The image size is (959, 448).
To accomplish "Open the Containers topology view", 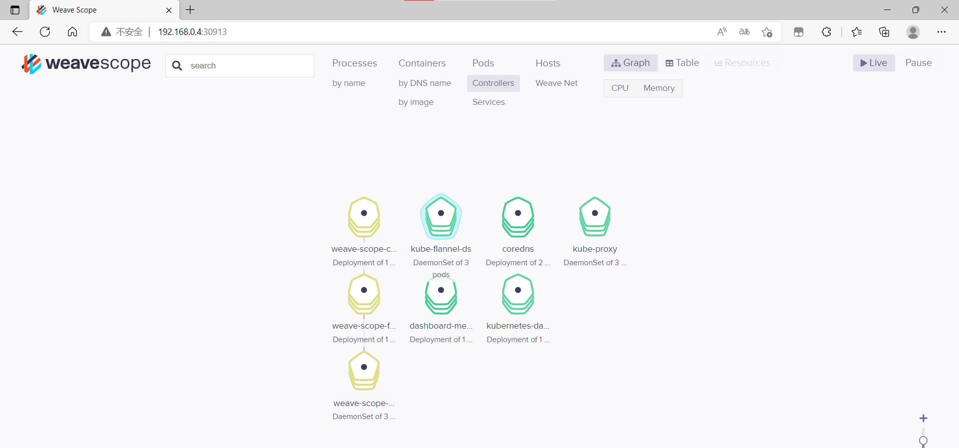I will [422, 63].
